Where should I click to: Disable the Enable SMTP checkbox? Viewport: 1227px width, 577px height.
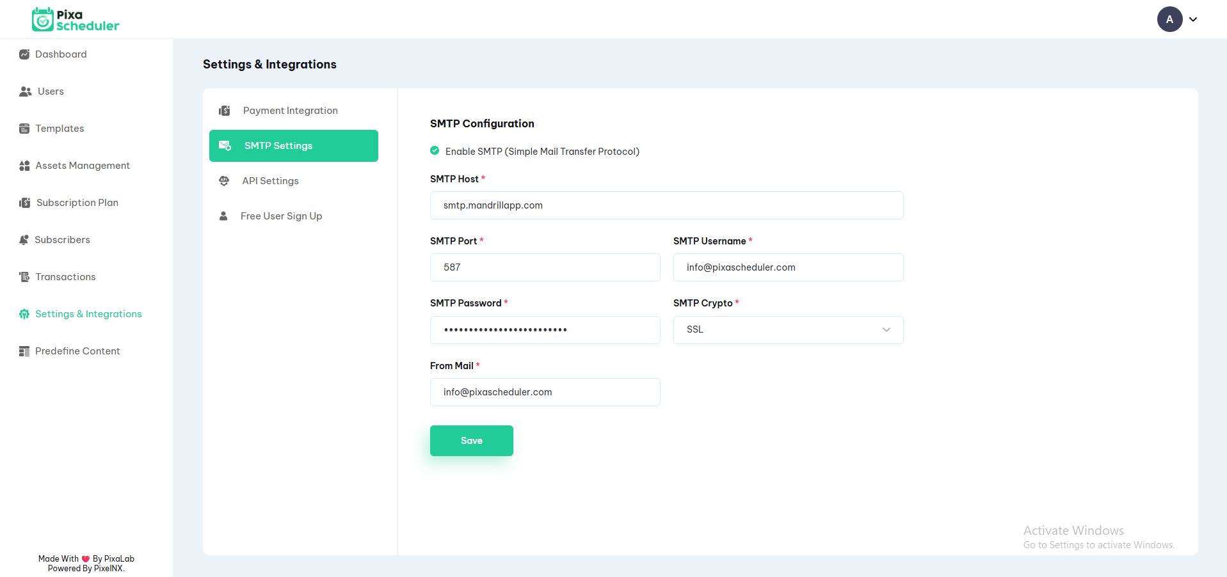(x=435, y=151)
